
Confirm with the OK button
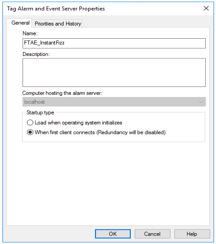[x=113, y=234]
